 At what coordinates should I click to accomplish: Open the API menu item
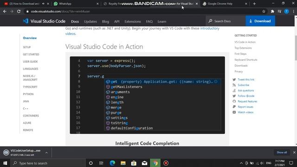[x=117, y=21]
